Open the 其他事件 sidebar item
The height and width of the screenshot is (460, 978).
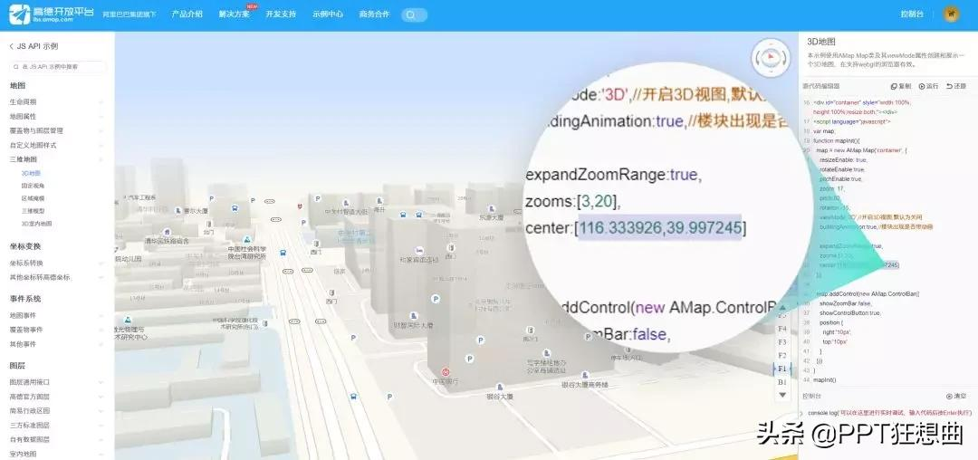(x=57, y=344)
